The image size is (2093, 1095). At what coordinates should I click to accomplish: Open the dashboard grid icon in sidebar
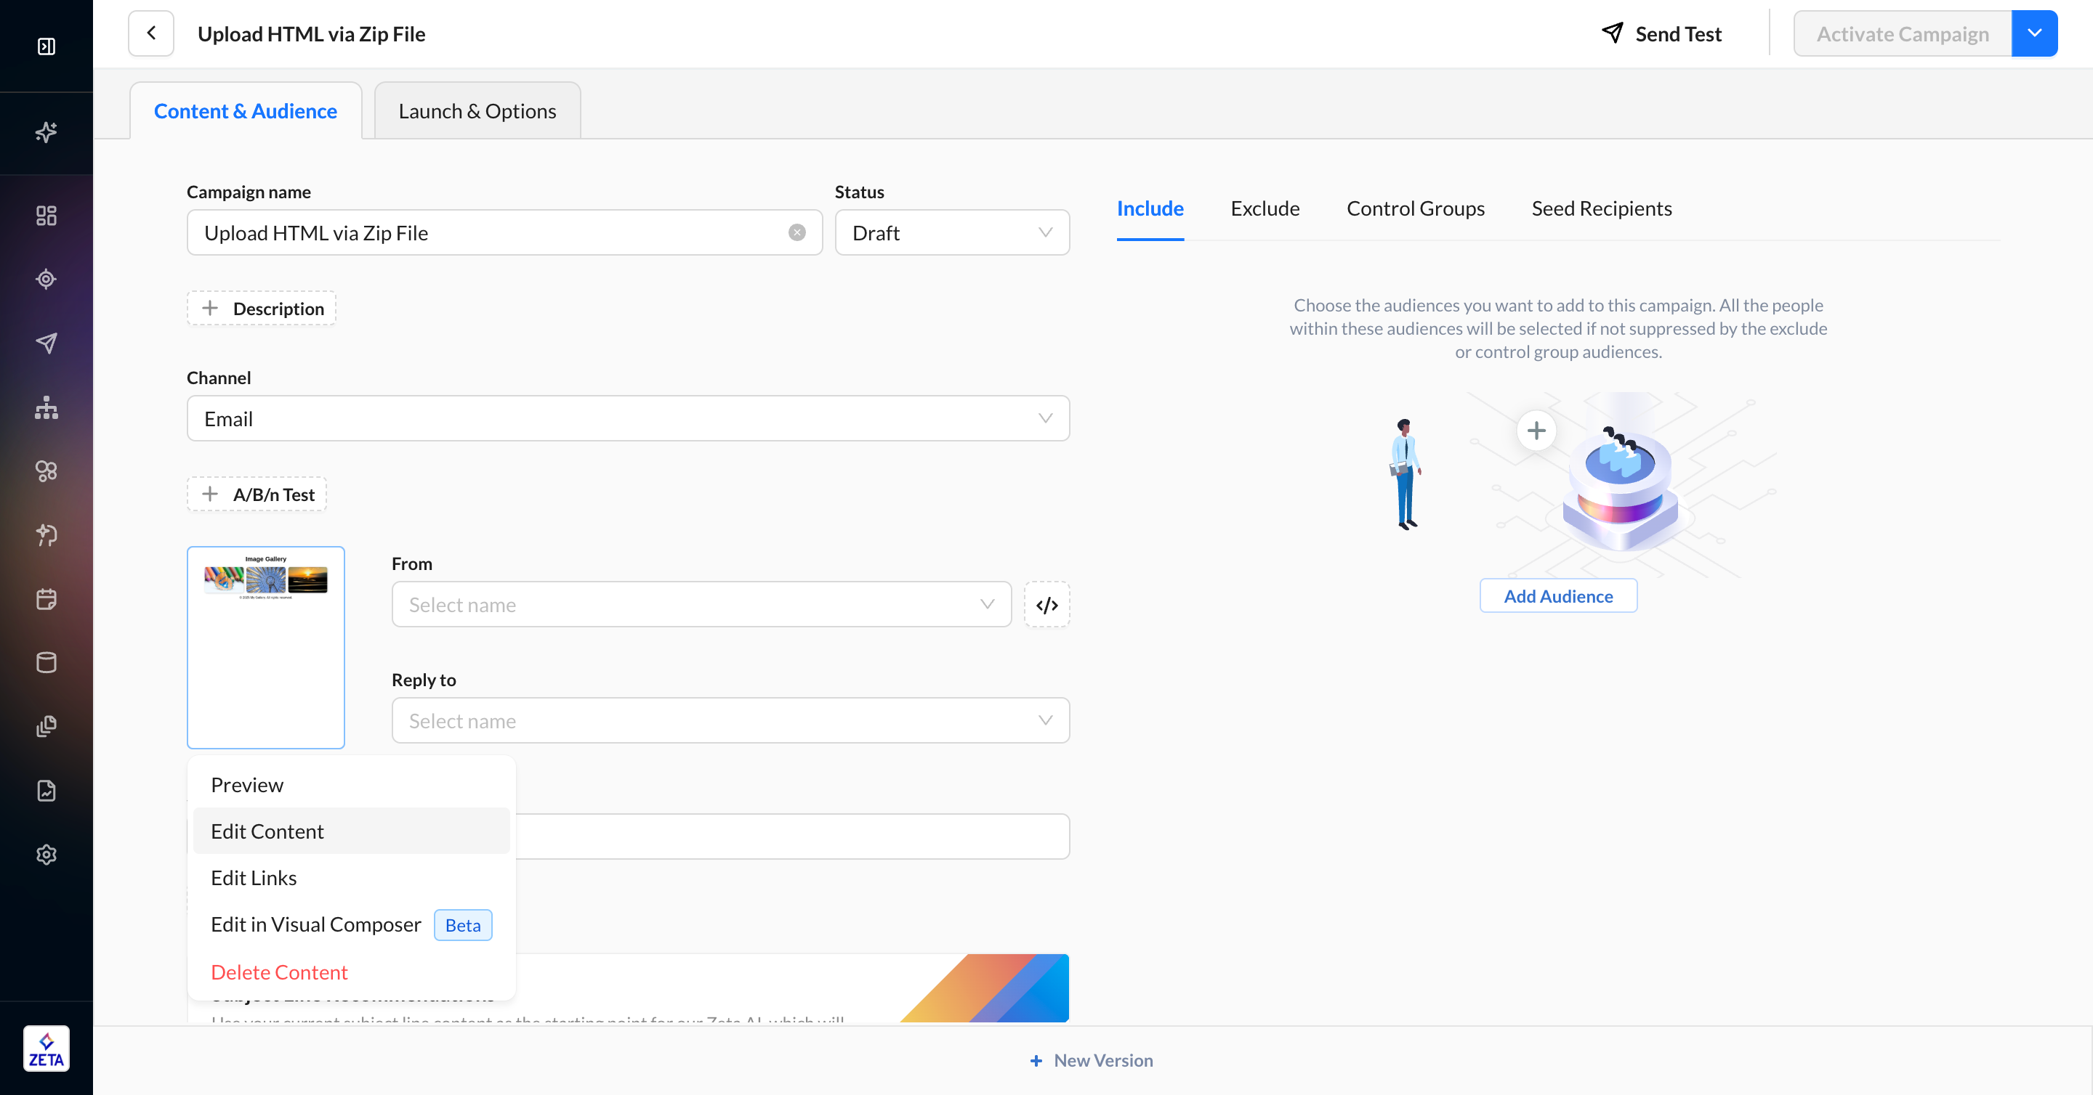pyautogui.click(x=47, y=215)
